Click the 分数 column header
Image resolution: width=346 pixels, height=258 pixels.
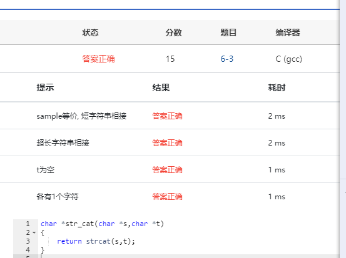[x=173, y=32]
